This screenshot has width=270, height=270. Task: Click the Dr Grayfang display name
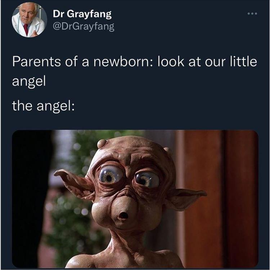(x=82, y=14)
